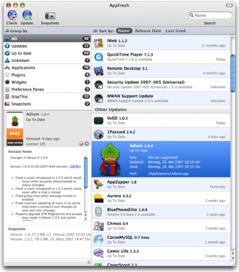The width and height of the screenshot is (239, 272).
Task: Click release notes scroll down arrow
Action: pyautogui.click(x=86, y=219)
